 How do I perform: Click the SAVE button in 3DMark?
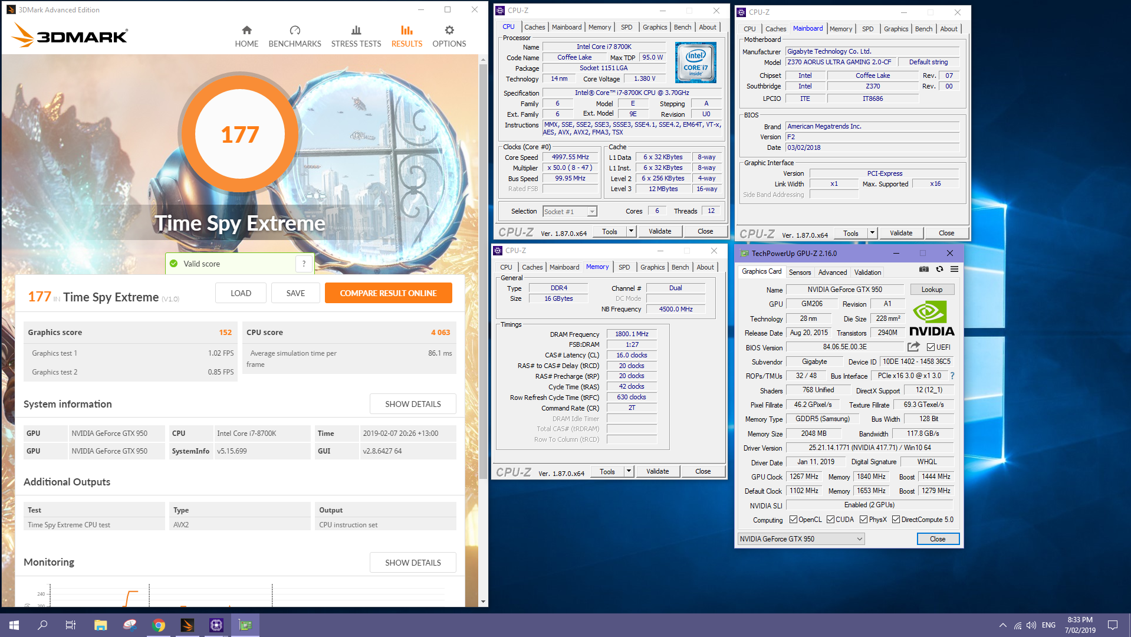(x=295, y=293)
